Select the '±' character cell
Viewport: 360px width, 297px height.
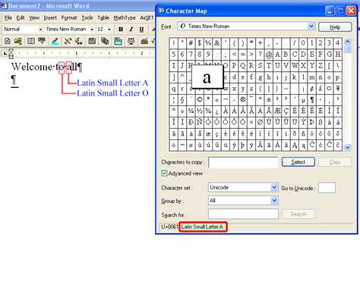[x=269, y=100]
